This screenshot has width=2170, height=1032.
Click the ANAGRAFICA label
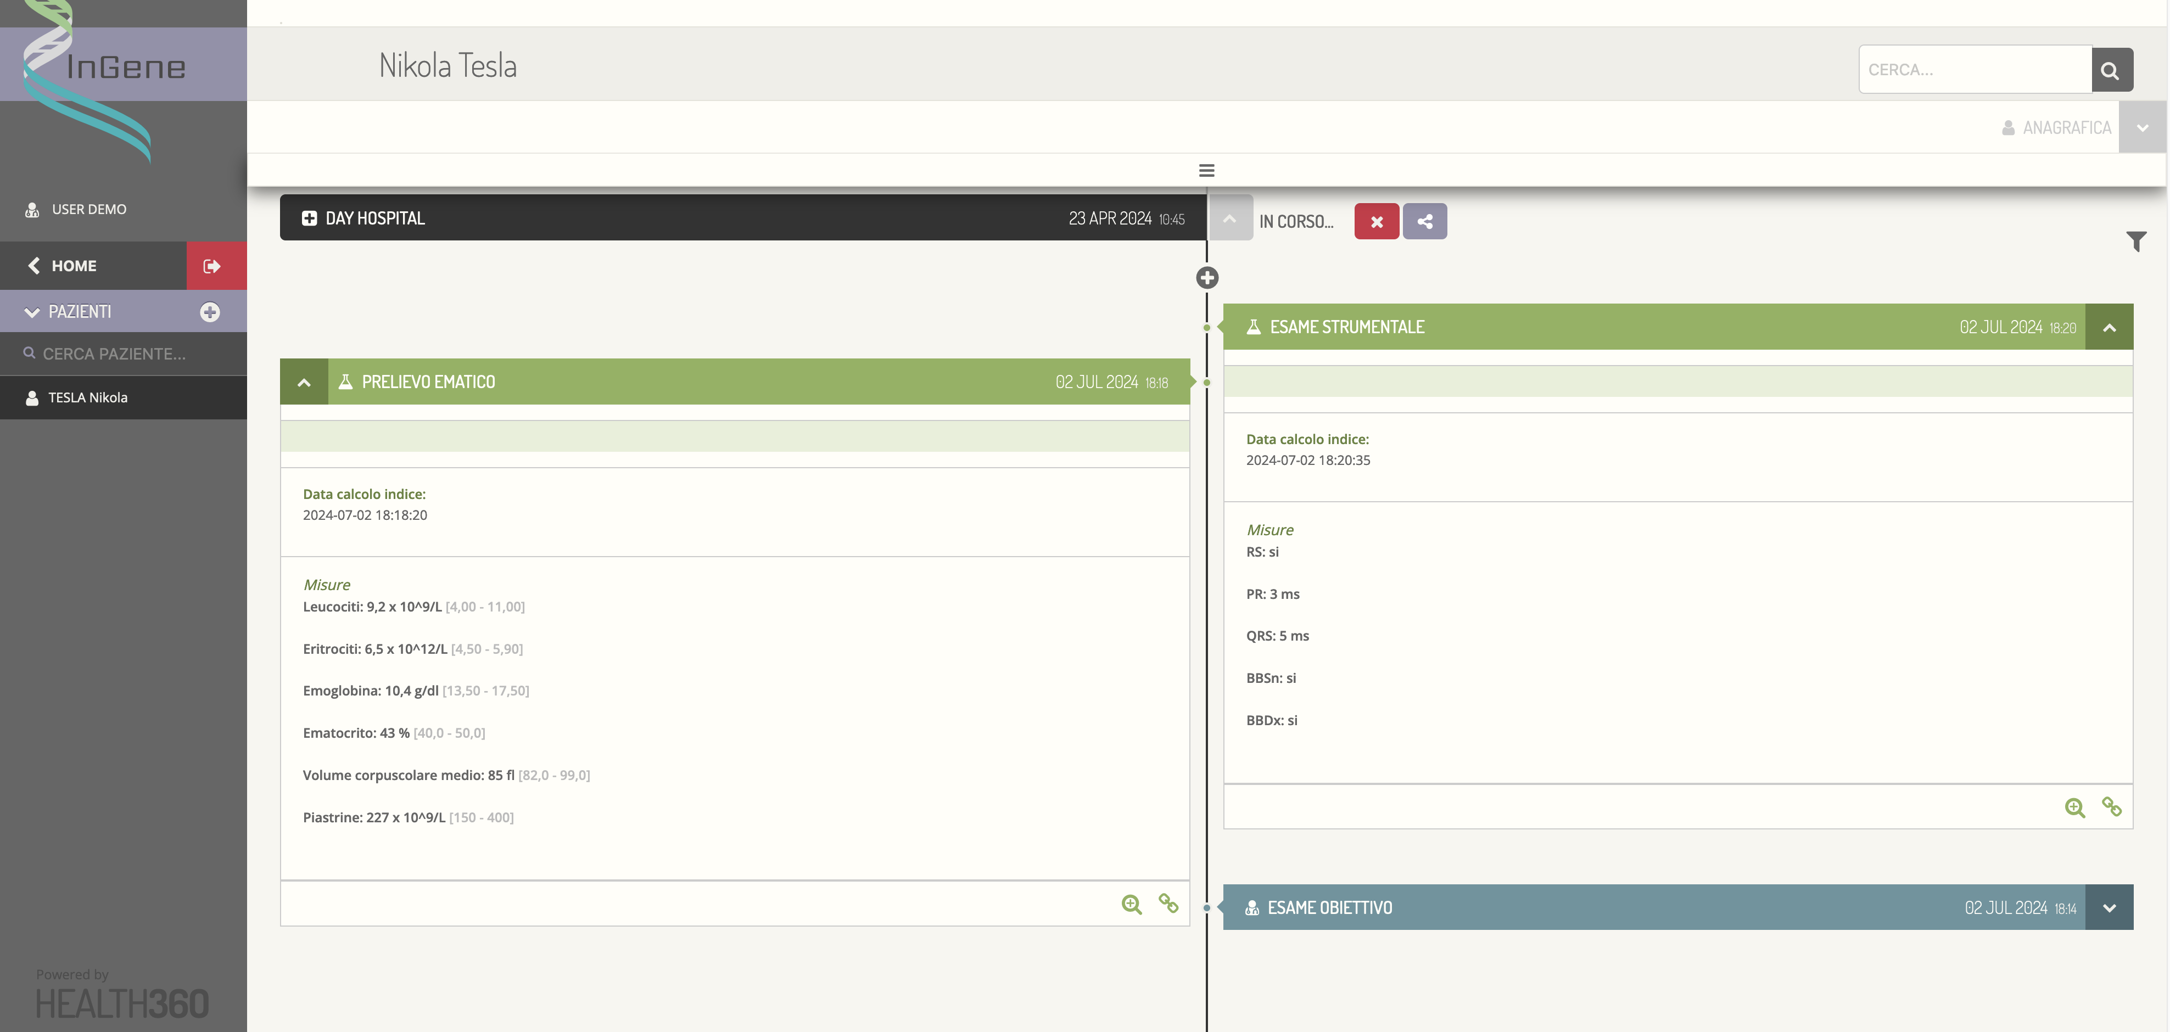tap(2067, 127)
